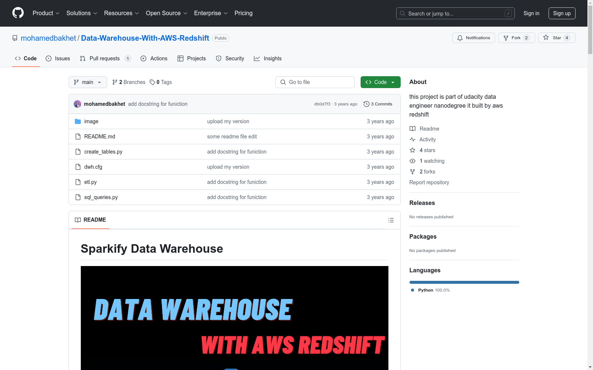Screen dimensions: 593x370
Task: Click the image folder icon
Action: point(78,121)
